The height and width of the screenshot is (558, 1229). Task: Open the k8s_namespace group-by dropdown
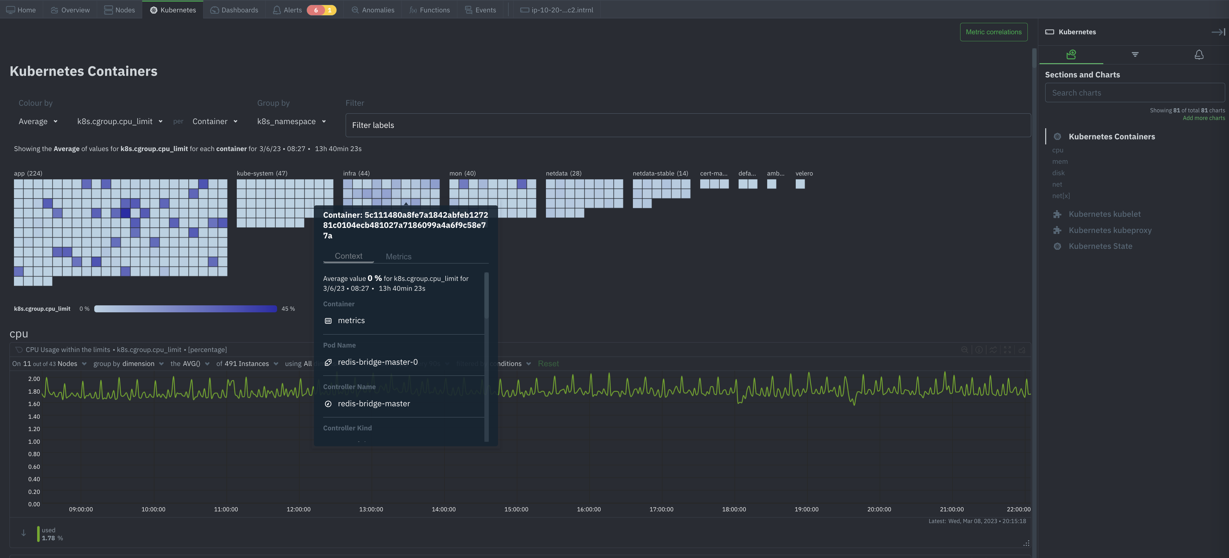point(291,121)
